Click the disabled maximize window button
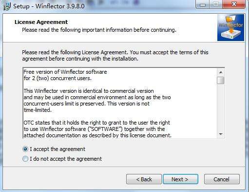The width and height of the screenshot is (249, 192). pos(215,5)
